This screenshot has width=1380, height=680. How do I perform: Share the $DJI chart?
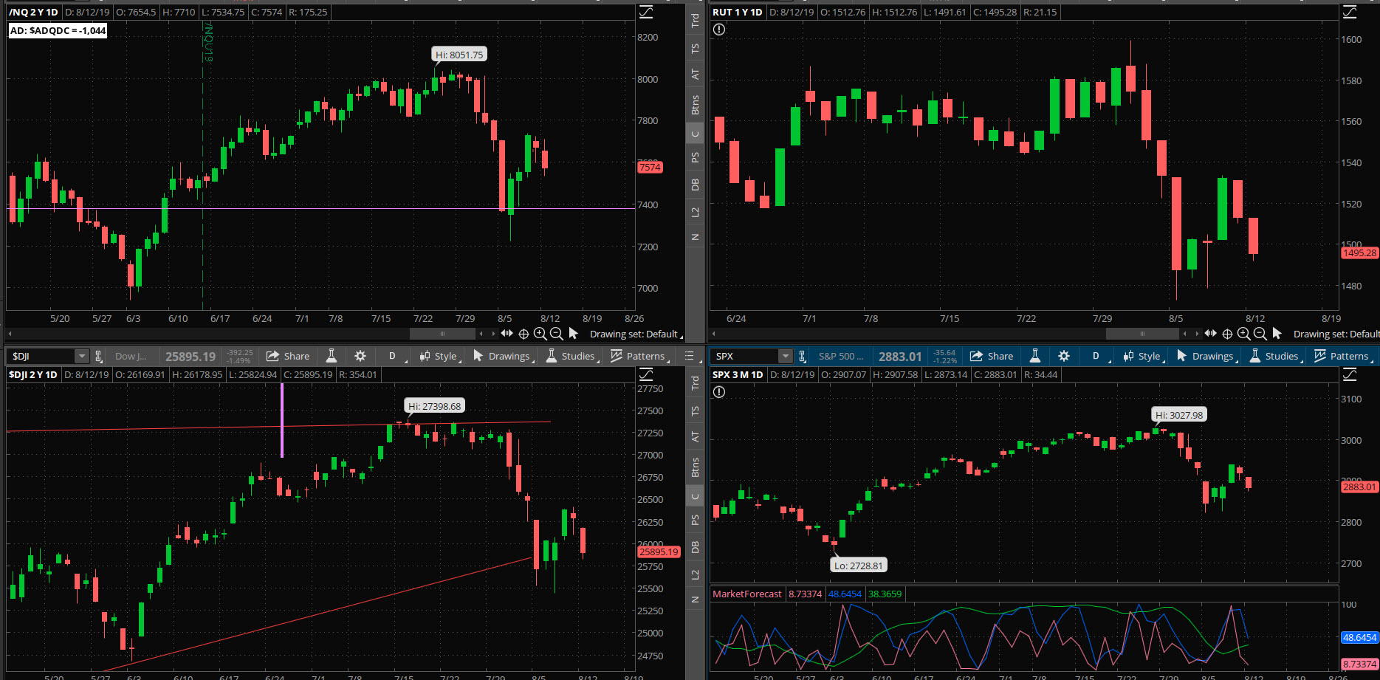pyautogui.click(x=288, y=356)
